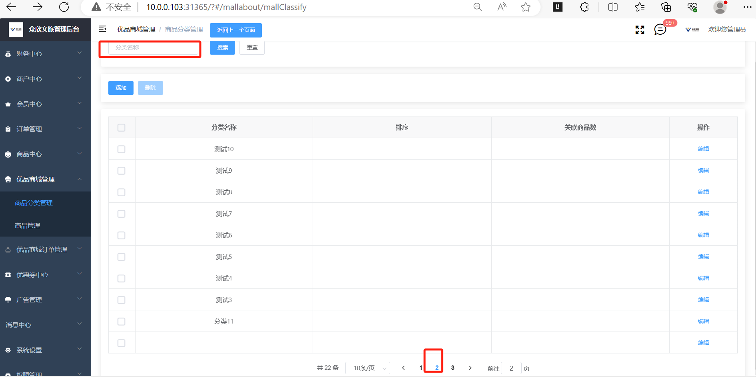Viewport: 756px width, 377px height.
Task: Open the favorites list icon
Action: [x=640, y=7]
